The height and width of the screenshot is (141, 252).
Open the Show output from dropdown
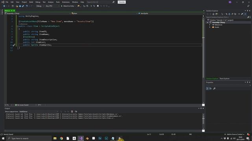tap(39, 112)
